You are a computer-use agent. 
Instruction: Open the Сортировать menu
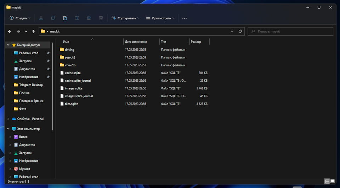[x=125, y=18]
